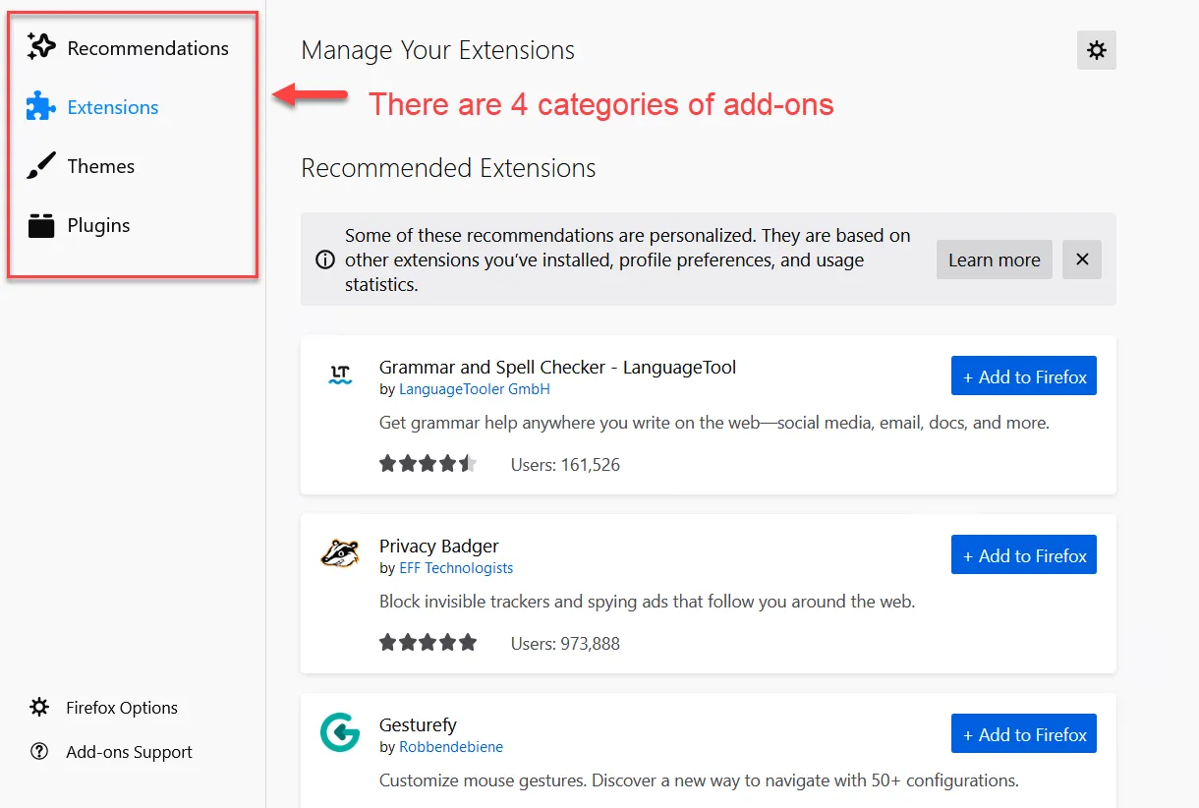Screen dimensions: 1199x808
Task: Click the Add-ons Support question mark icon
Action: [x=39, y=752]
